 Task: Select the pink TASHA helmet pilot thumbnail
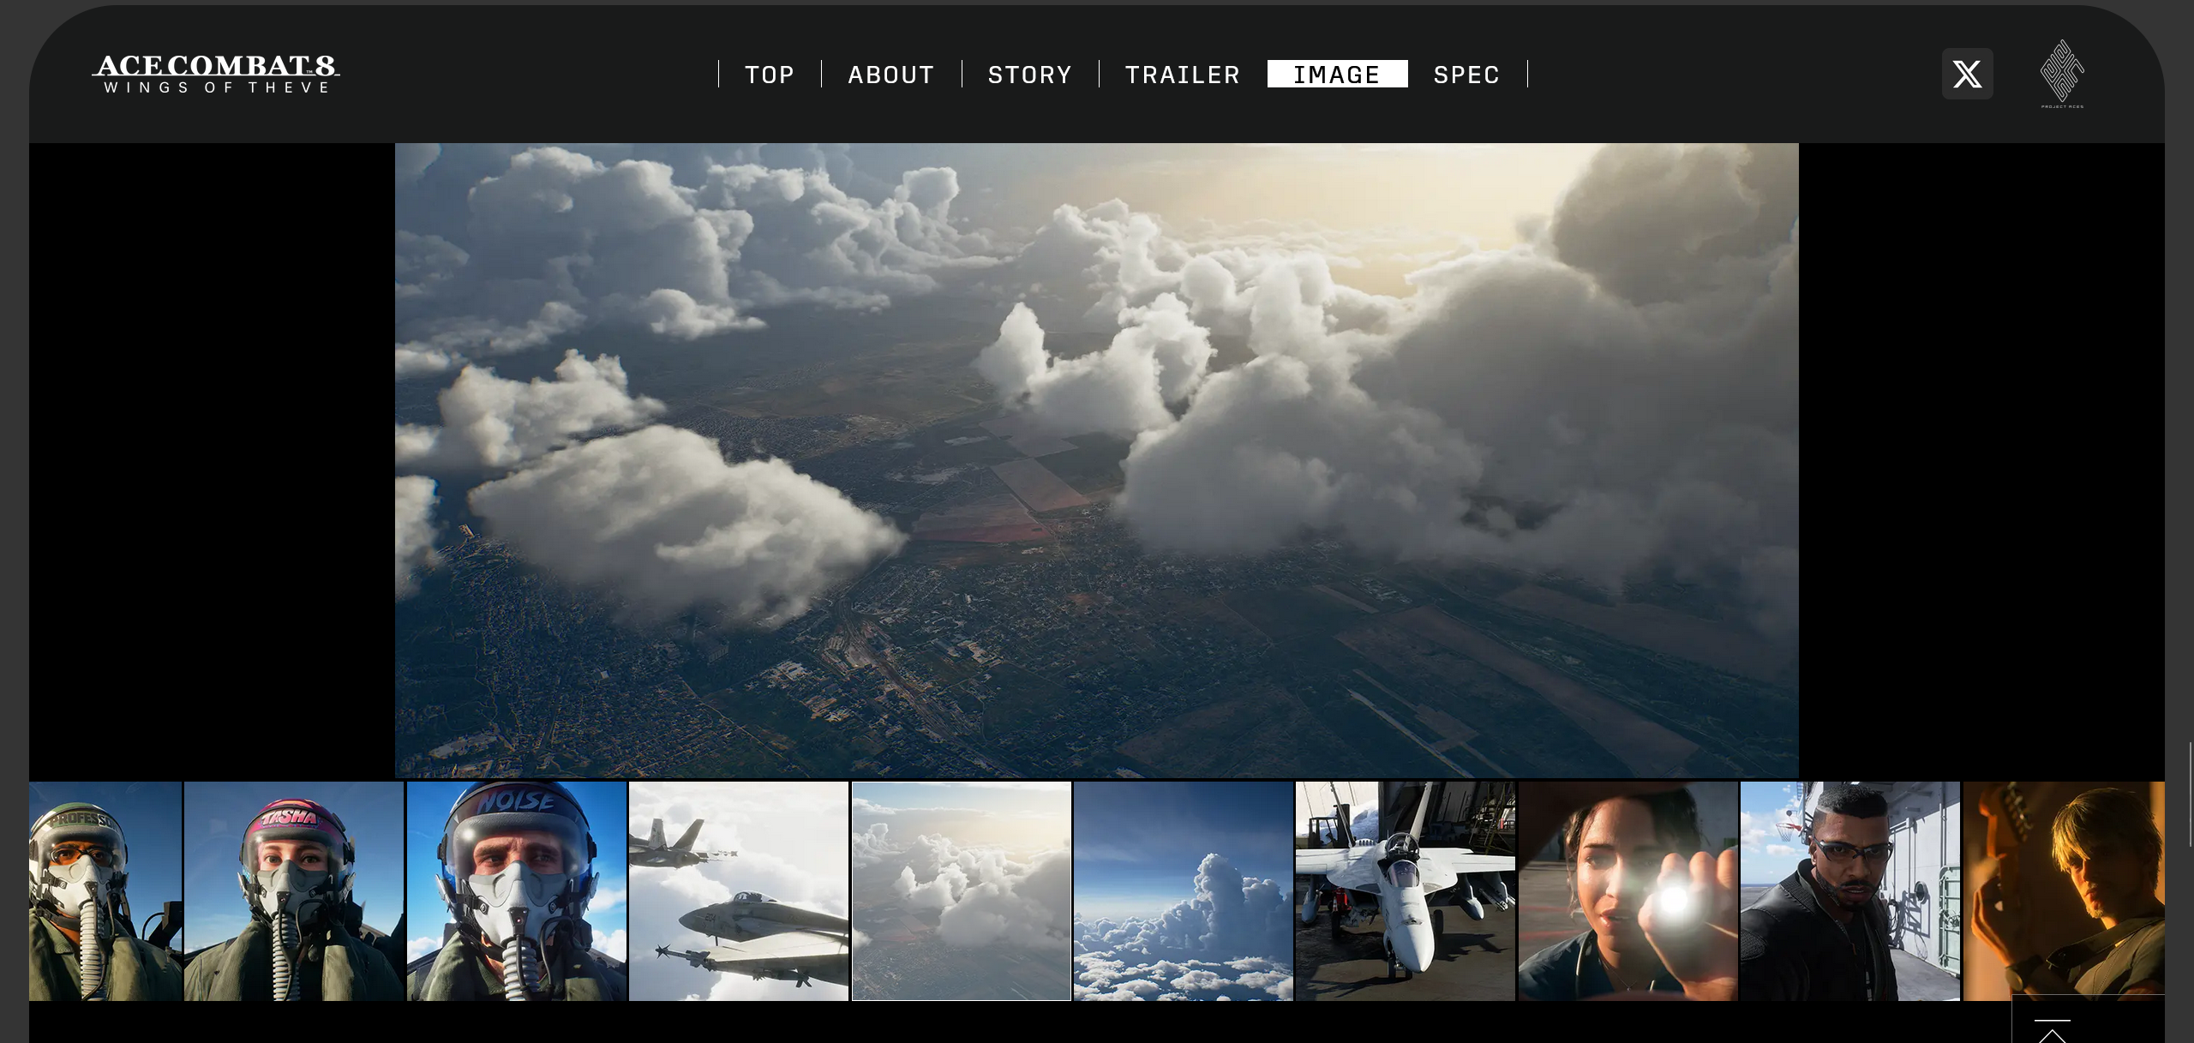click(x=294, y=891)
